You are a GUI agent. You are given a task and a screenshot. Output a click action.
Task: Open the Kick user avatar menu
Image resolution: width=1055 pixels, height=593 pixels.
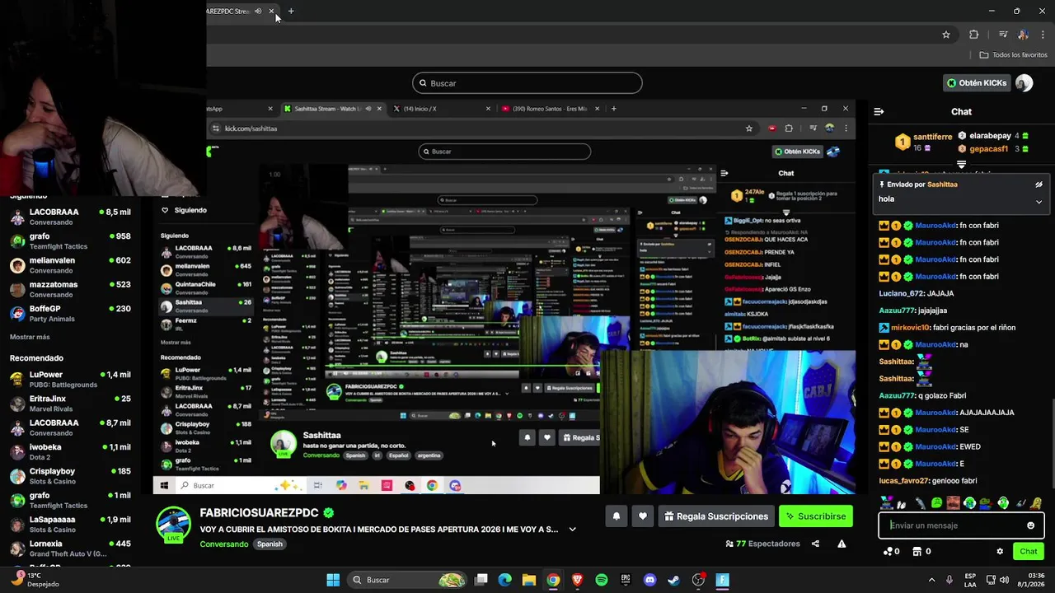tap(1025, 83)
